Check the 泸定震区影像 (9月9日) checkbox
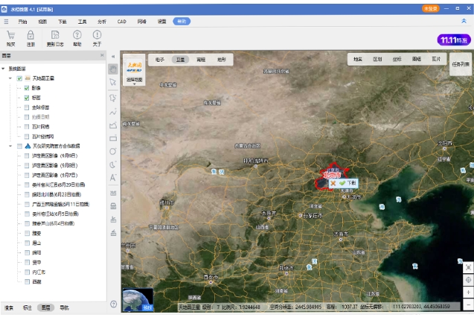 click(x=27, y=156)
